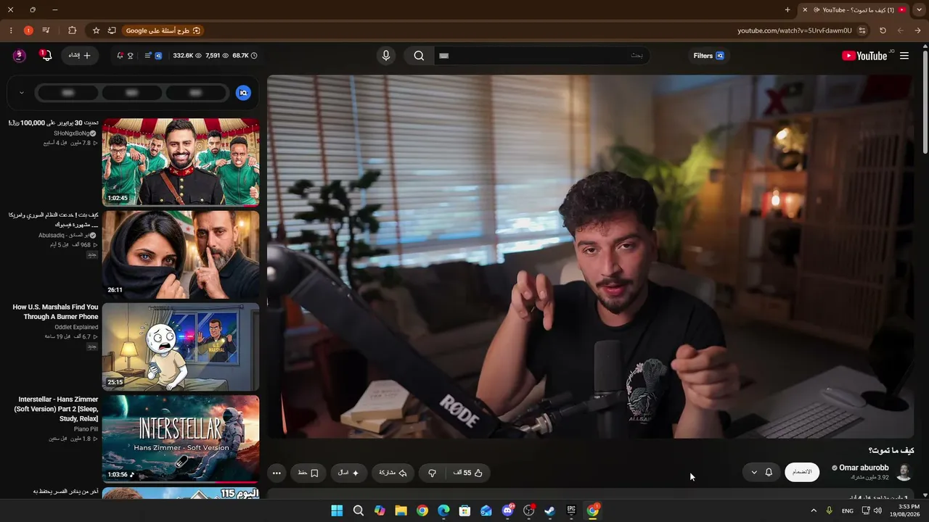Click the youtube.com address bar URL

pos(795,30)
